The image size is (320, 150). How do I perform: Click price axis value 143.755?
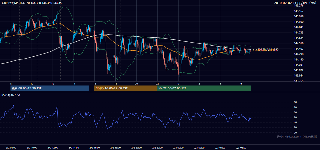(299, 81)
